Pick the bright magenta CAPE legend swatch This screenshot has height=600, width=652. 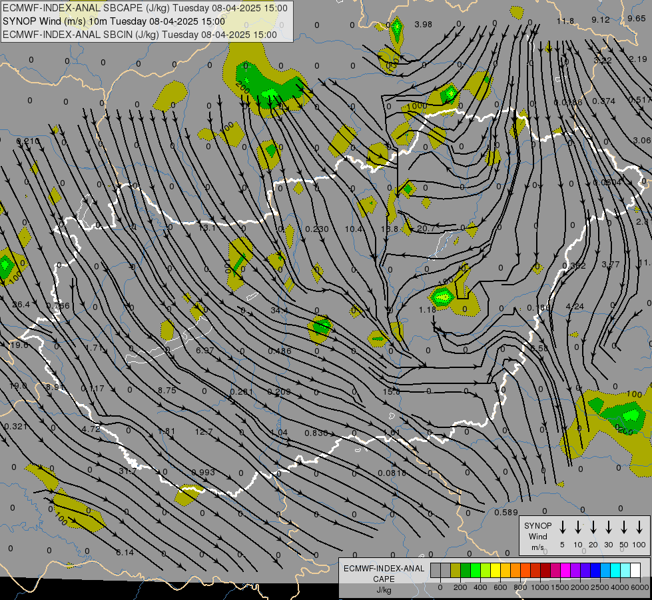pos(565,570)
